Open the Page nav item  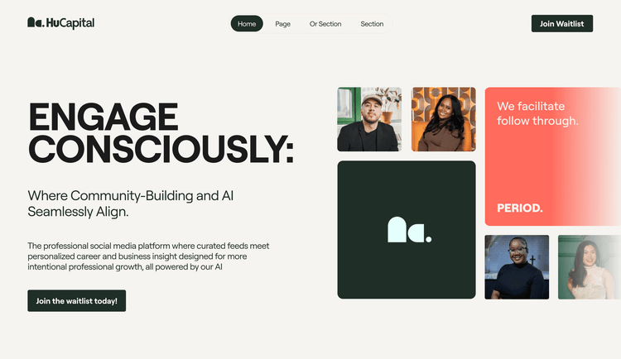(x=283, y=24)
